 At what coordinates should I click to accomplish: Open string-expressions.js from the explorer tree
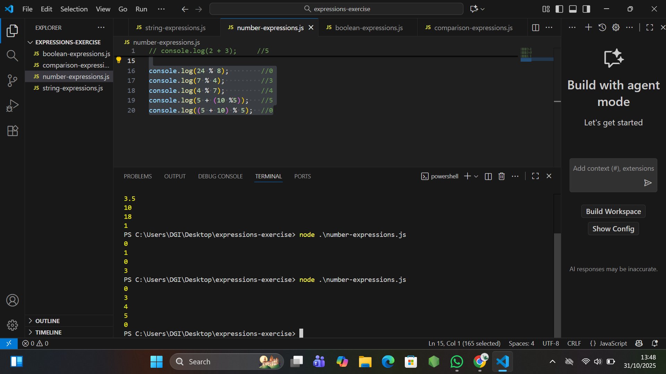click(72, 88)
